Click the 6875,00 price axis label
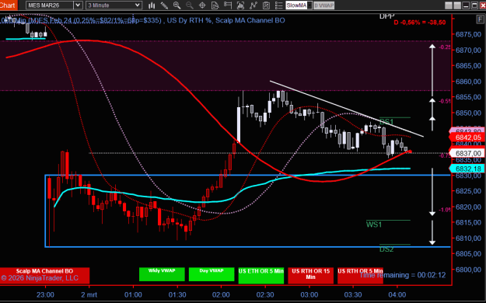The image size is (486, 303). [x=468, y=34]
